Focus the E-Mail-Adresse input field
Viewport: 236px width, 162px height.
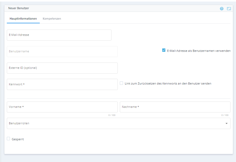(59, 35)
